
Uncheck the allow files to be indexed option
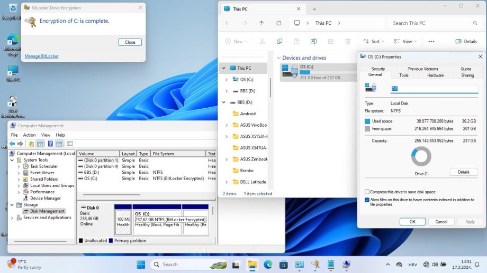[367, 200]
